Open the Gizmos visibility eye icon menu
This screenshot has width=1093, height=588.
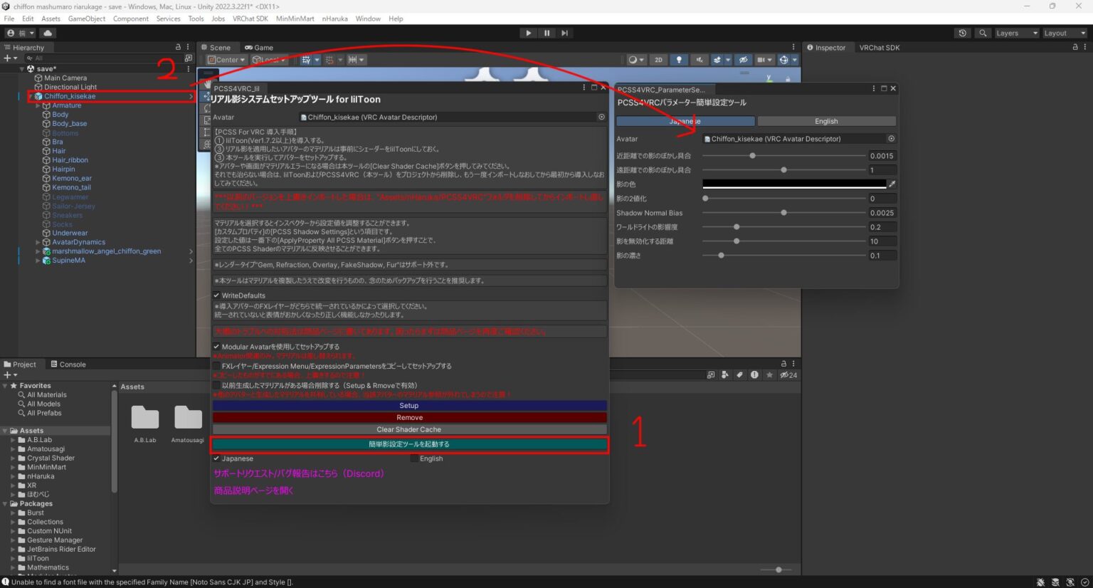point(744,60)
